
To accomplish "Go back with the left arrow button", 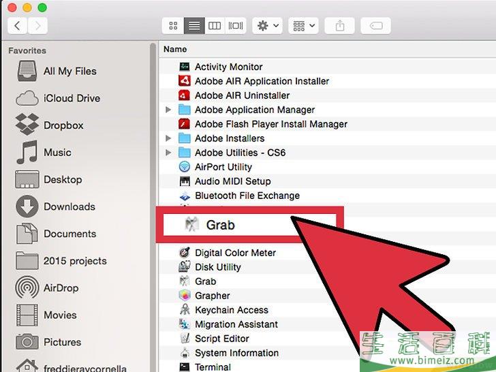I will [18, 26].
